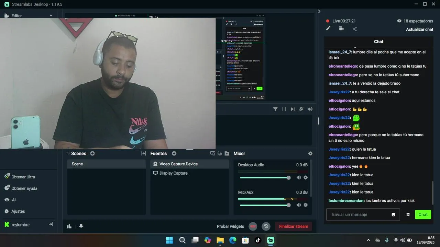This screenshot has height=247, width=440.
Task: Open Mic/Aux source settings gear
Action: (x=306, y=205)
